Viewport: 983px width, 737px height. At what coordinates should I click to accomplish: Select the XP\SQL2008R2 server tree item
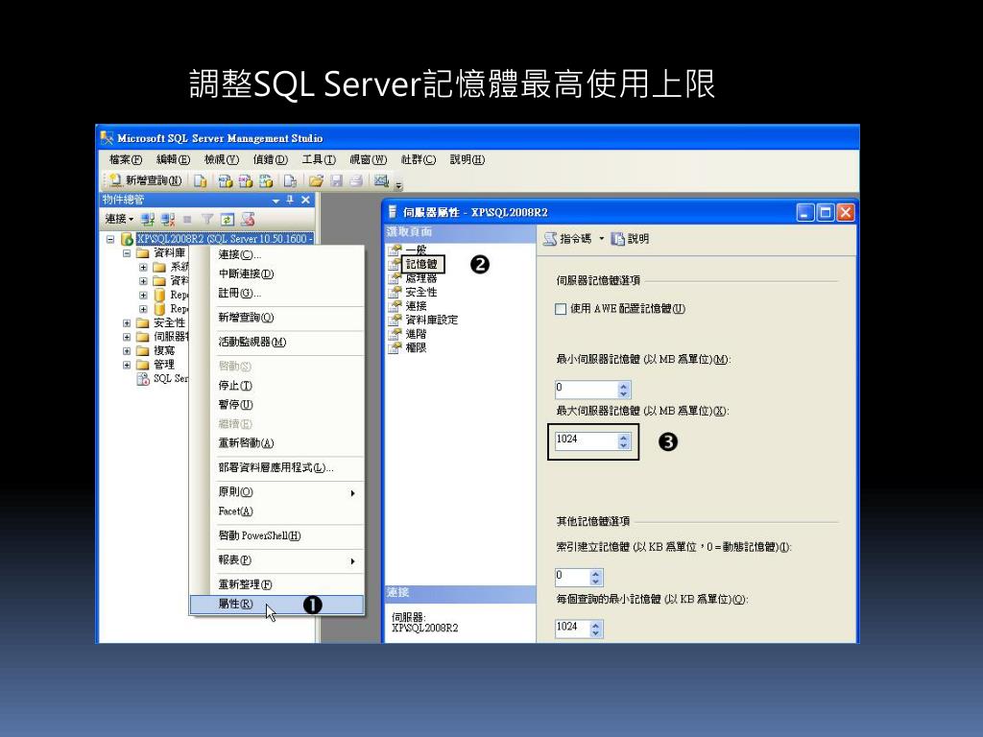pyautogui.click(x=225, y=239)
